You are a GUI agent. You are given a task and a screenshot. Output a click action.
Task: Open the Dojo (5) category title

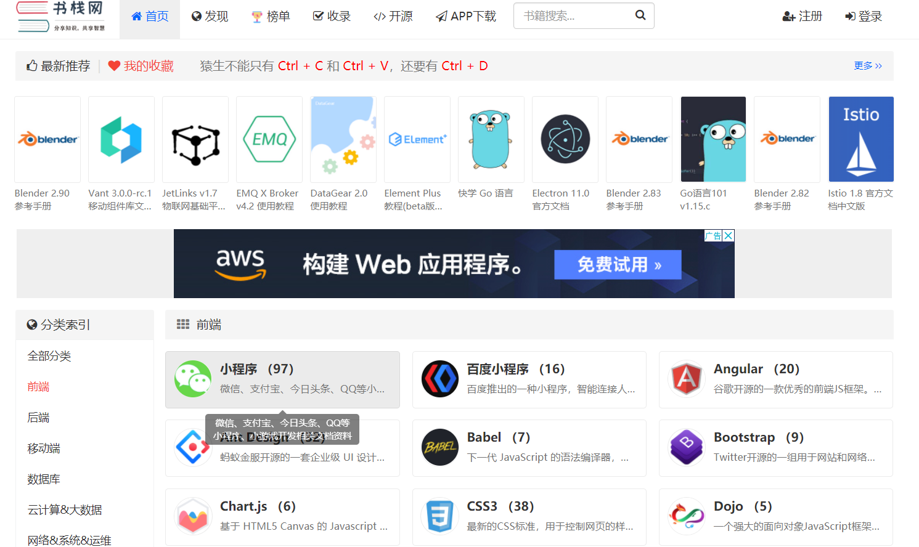(x=743, y=506)
